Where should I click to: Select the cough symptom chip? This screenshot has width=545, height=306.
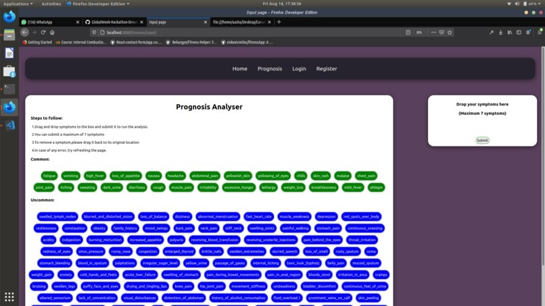pyautogui.click(x=158, y=187)
